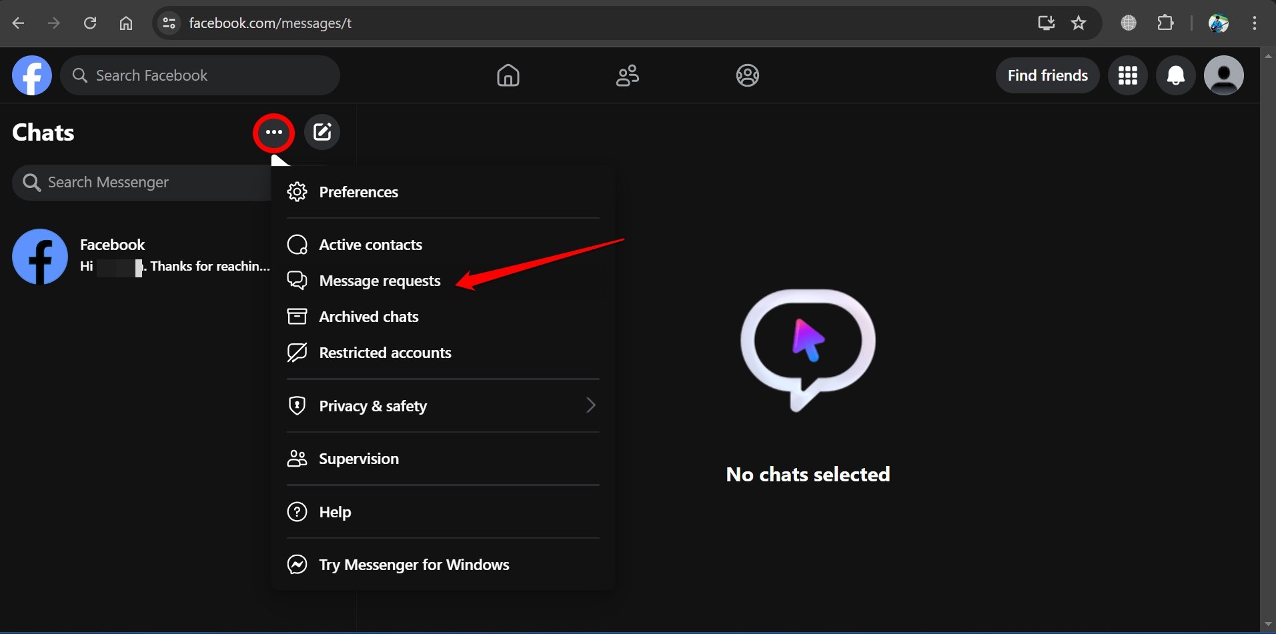Open the Chrome three-dot menu
Image resolution: width=1276 pixels, height=634 pixels.
coord(1255,23)
